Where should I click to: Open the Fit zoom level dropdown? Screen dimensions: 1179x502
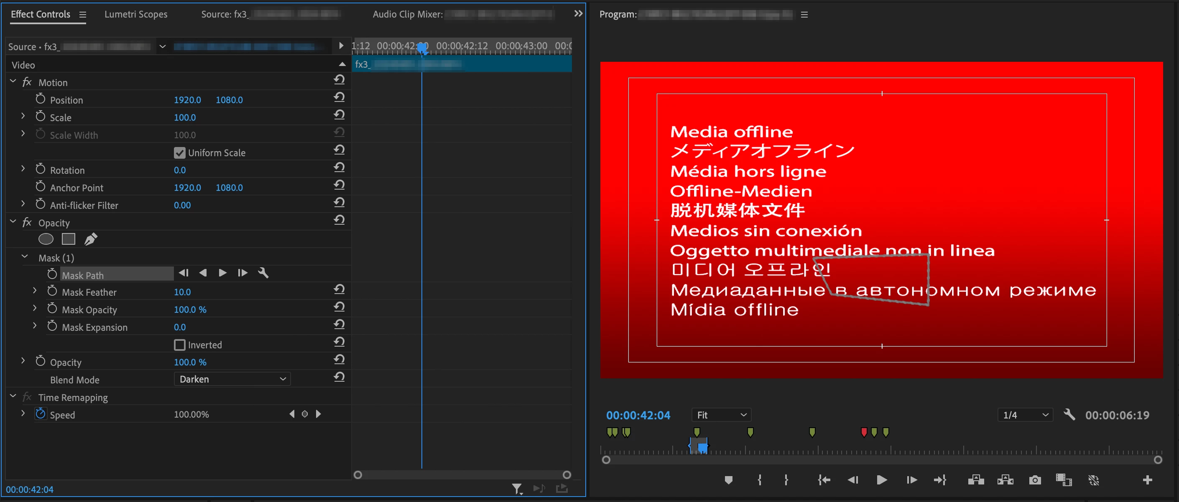pyautogui.click(x=721, y=415)
